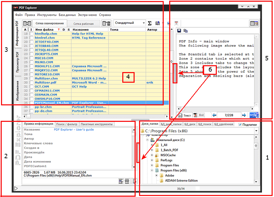This screenshot has width=274, height=197.
Task: Click the open book icon in toolbar
Action: tap(158, 23)
